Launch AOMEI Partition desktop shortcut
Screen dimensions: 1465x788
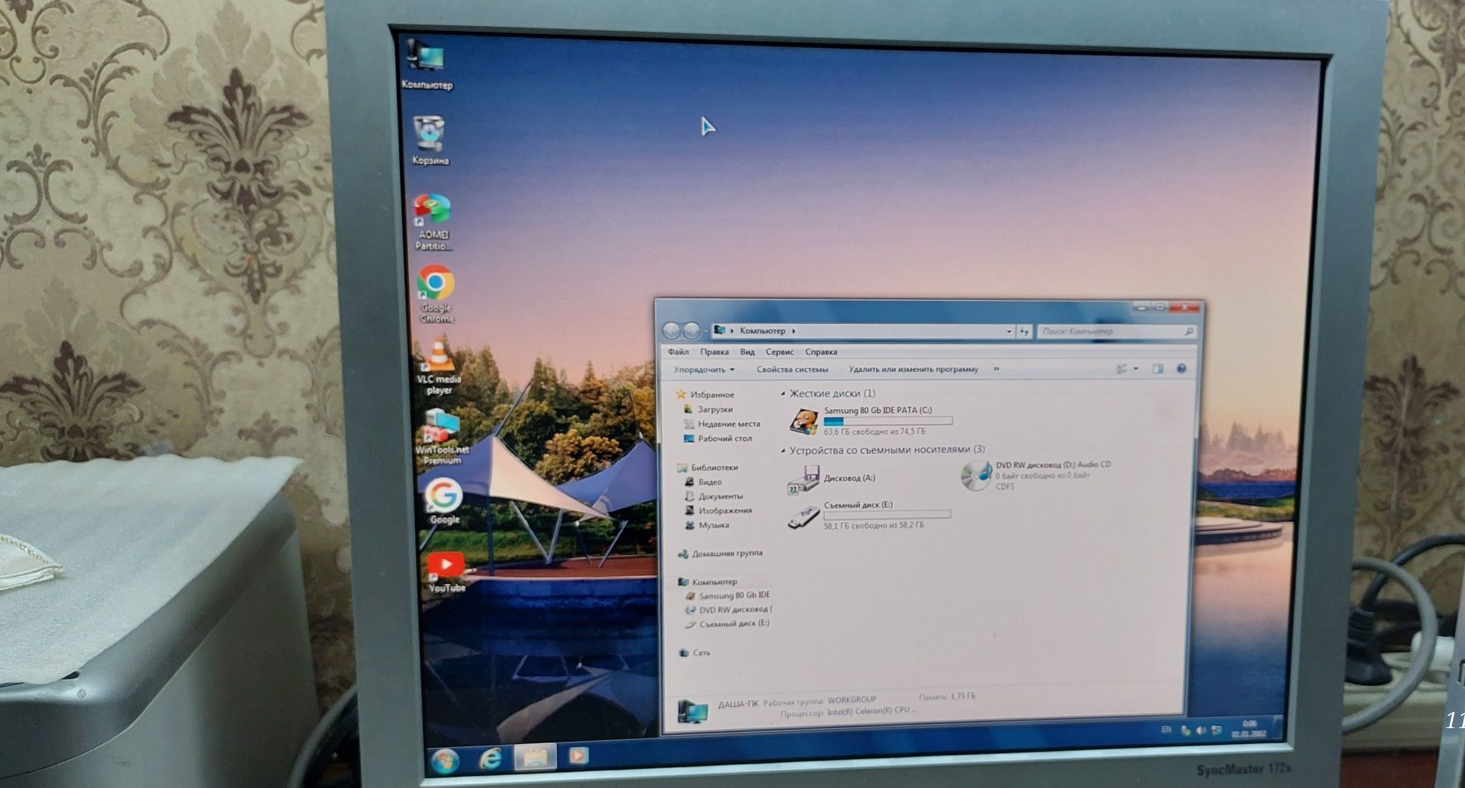pyautogui.click(x=433, y=222)
